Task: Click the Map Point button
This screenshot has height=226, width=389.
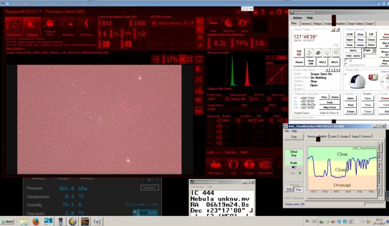Action: 329,107
